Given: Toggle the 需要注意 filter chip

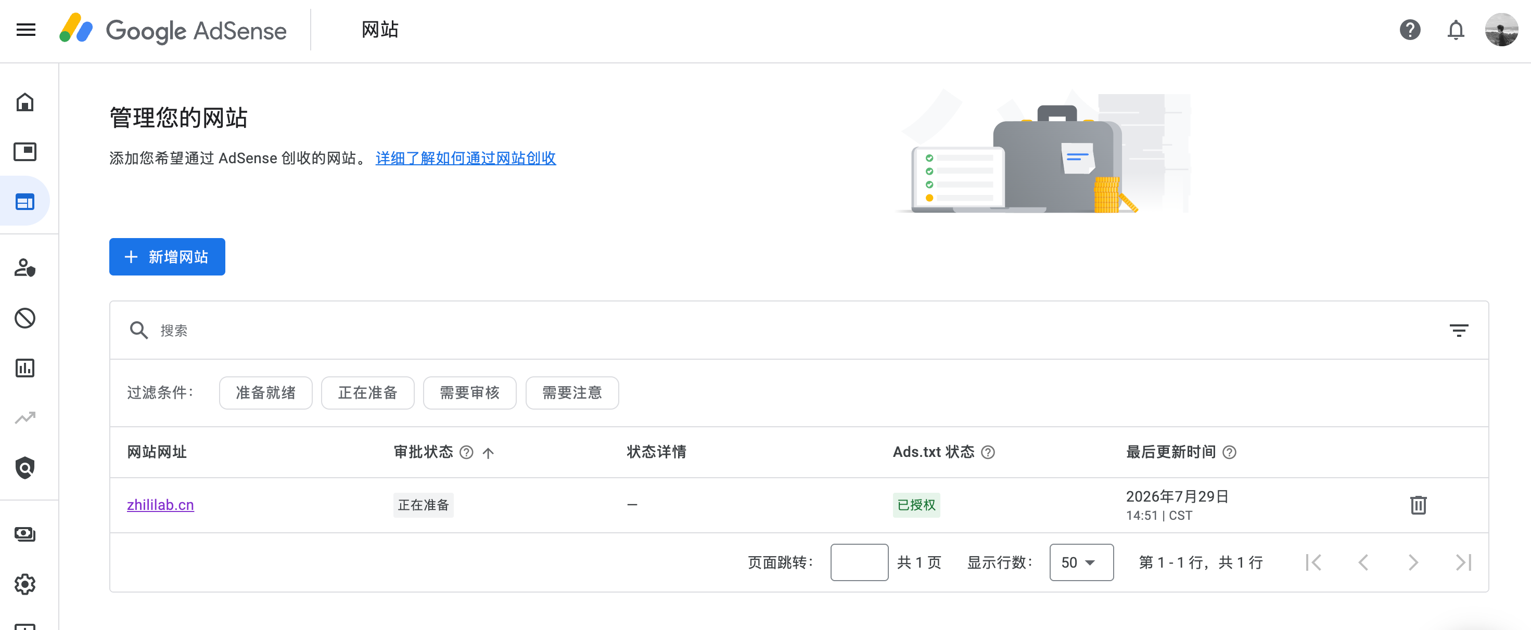Looking at the screenshot, I should (x=572, y=392).
